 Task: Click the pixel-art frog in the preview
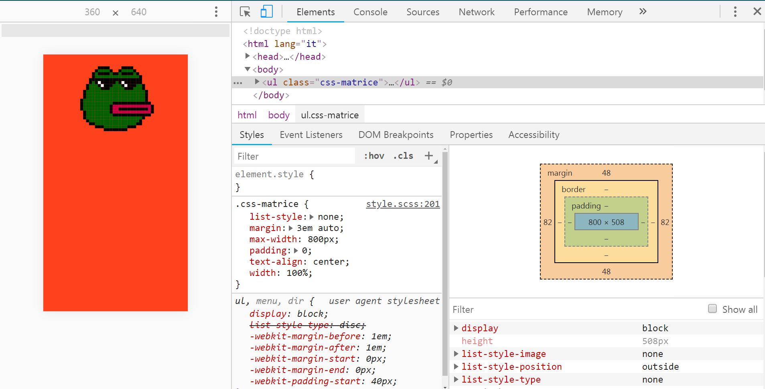coord(117,99)
